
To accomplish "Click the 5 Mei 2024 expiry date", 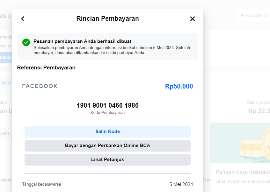I will [x=181, y=184].
